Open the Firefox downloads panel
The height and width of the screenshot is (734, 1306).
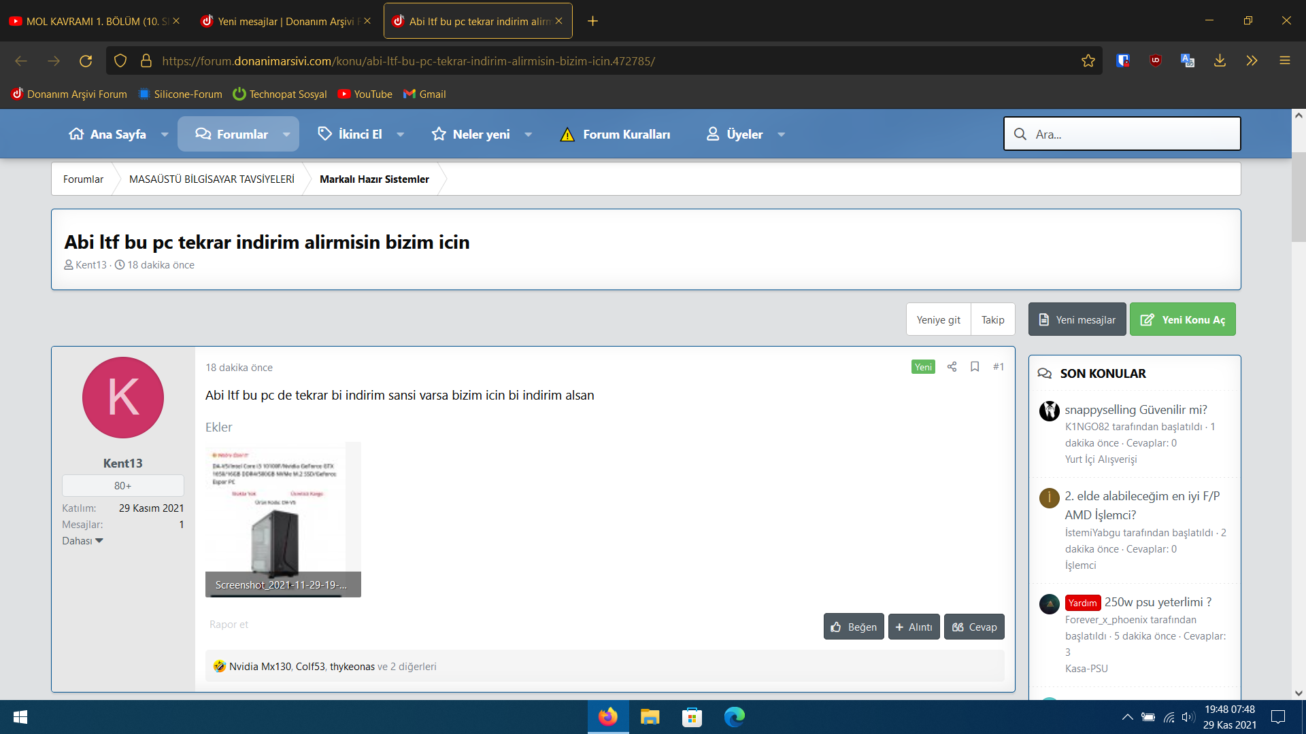click(x=1220, y=61)
